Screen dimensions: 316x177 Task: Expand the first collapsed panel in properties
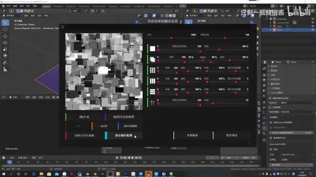(269, 66)
